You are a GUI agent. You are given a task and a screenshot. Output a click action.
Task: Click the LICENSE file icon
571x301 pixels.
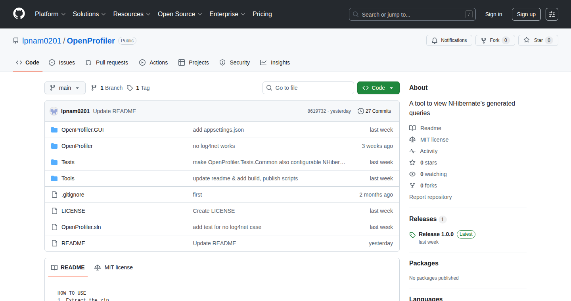[54, 211]
